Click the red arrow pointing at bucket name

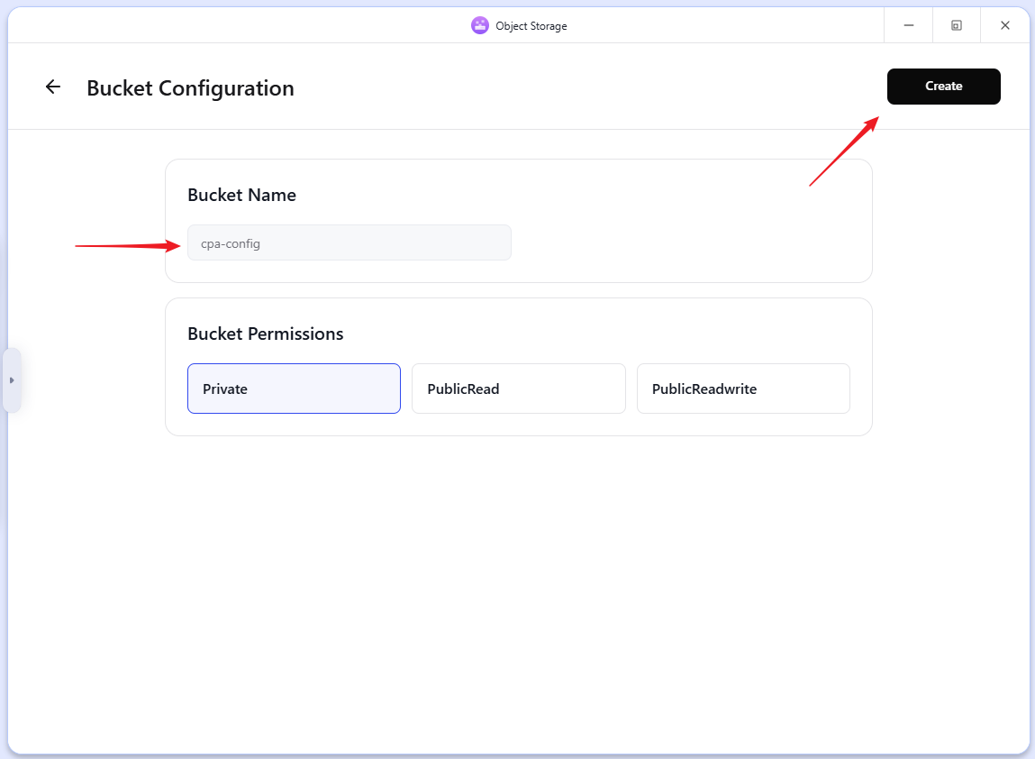point(128,245)
